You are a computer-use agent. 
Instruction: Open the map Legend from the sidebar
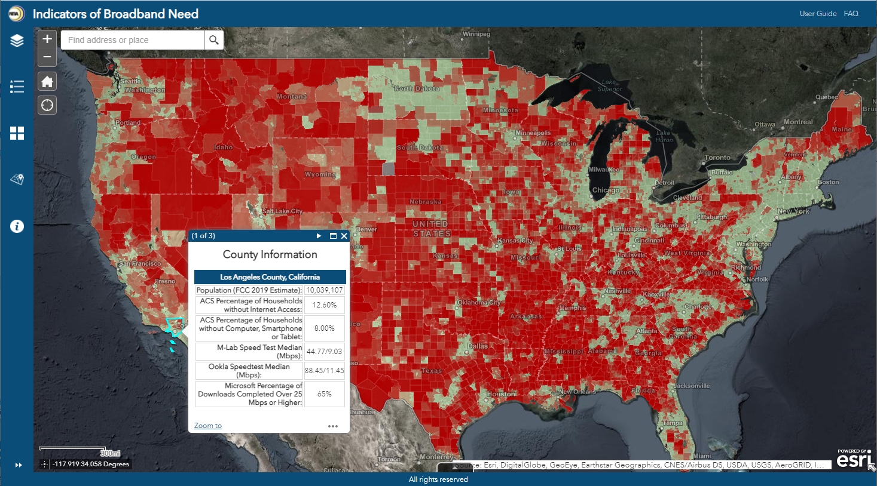coord(17,86)
